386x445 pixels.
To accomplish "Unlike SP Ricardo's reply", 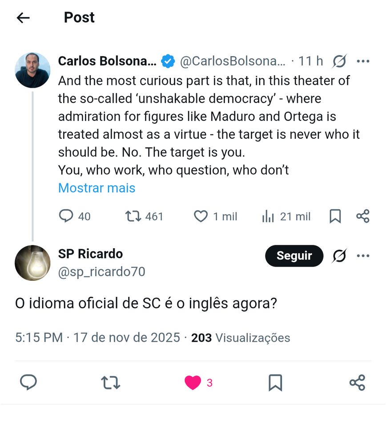I will click(x=193, y=383).
